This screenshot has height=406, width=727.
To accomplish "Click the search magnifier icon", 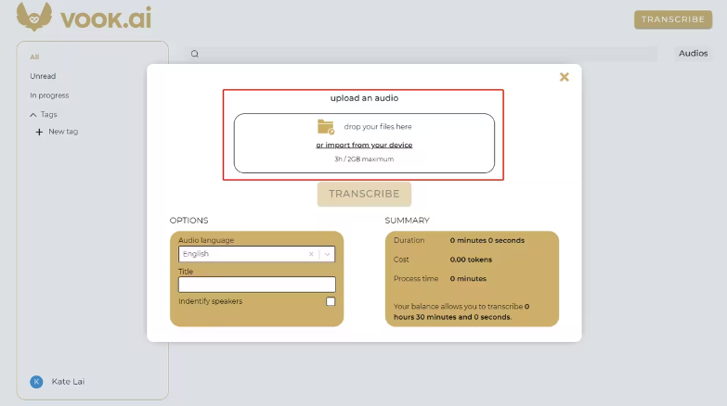I will (x=195, y=54).
